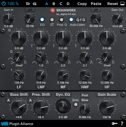Toggle the low-pass filter off button

point(96,10)
